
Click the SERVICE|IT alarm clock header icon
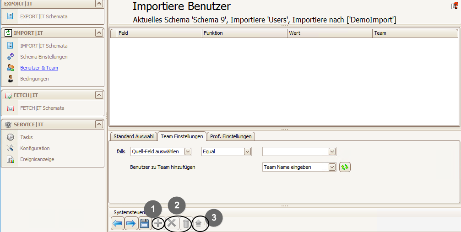pos(8,124)
